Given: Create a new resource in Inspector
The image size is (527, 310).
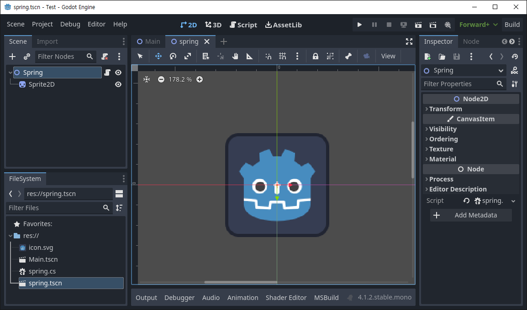Looking at the screenshot, I should pos(427,57).
